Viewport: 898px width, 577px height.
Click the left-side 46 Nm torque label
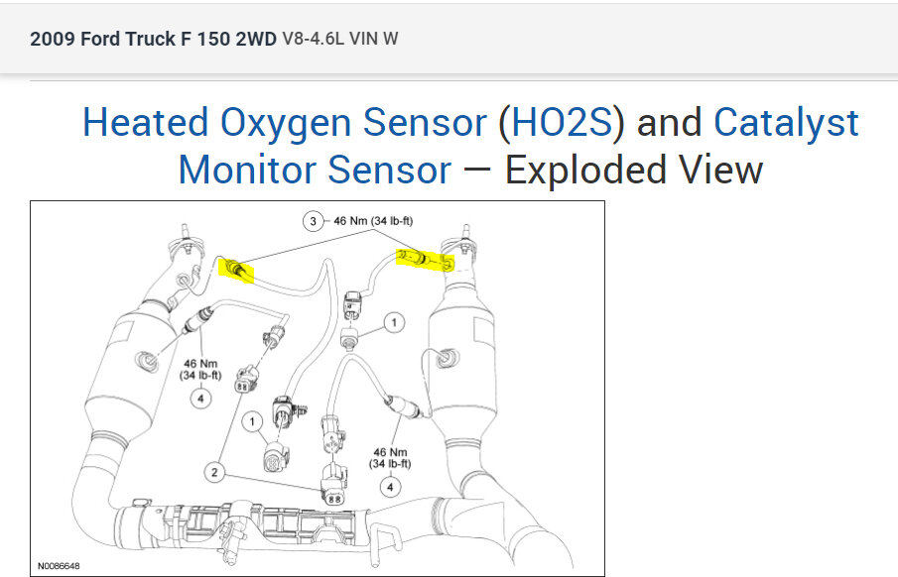(x=203, y=368)
